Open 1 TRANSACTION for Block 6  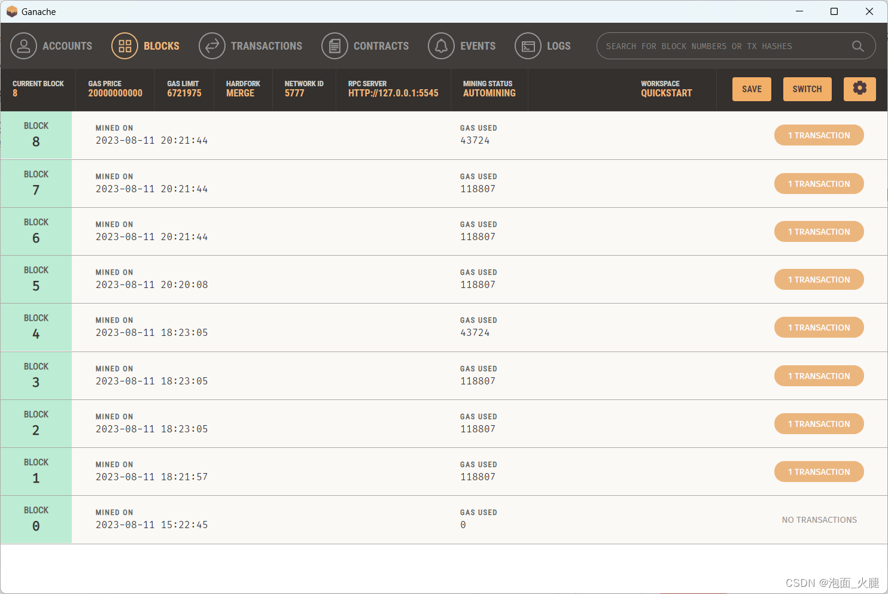(x=819, y=232)
